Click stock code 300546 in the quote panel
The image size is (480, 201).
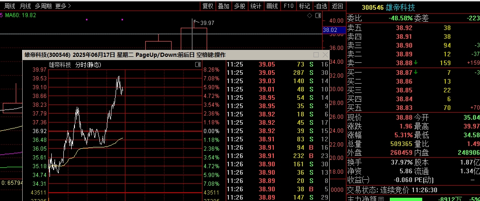click(373, 8)
